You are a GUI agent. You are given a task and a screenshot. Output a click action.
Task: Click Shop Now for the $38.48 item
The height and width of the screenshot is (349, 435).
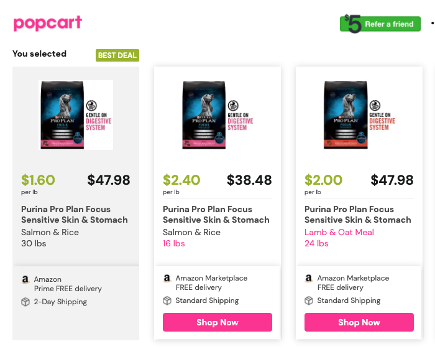pyautogui.click(x=217, y=322)
